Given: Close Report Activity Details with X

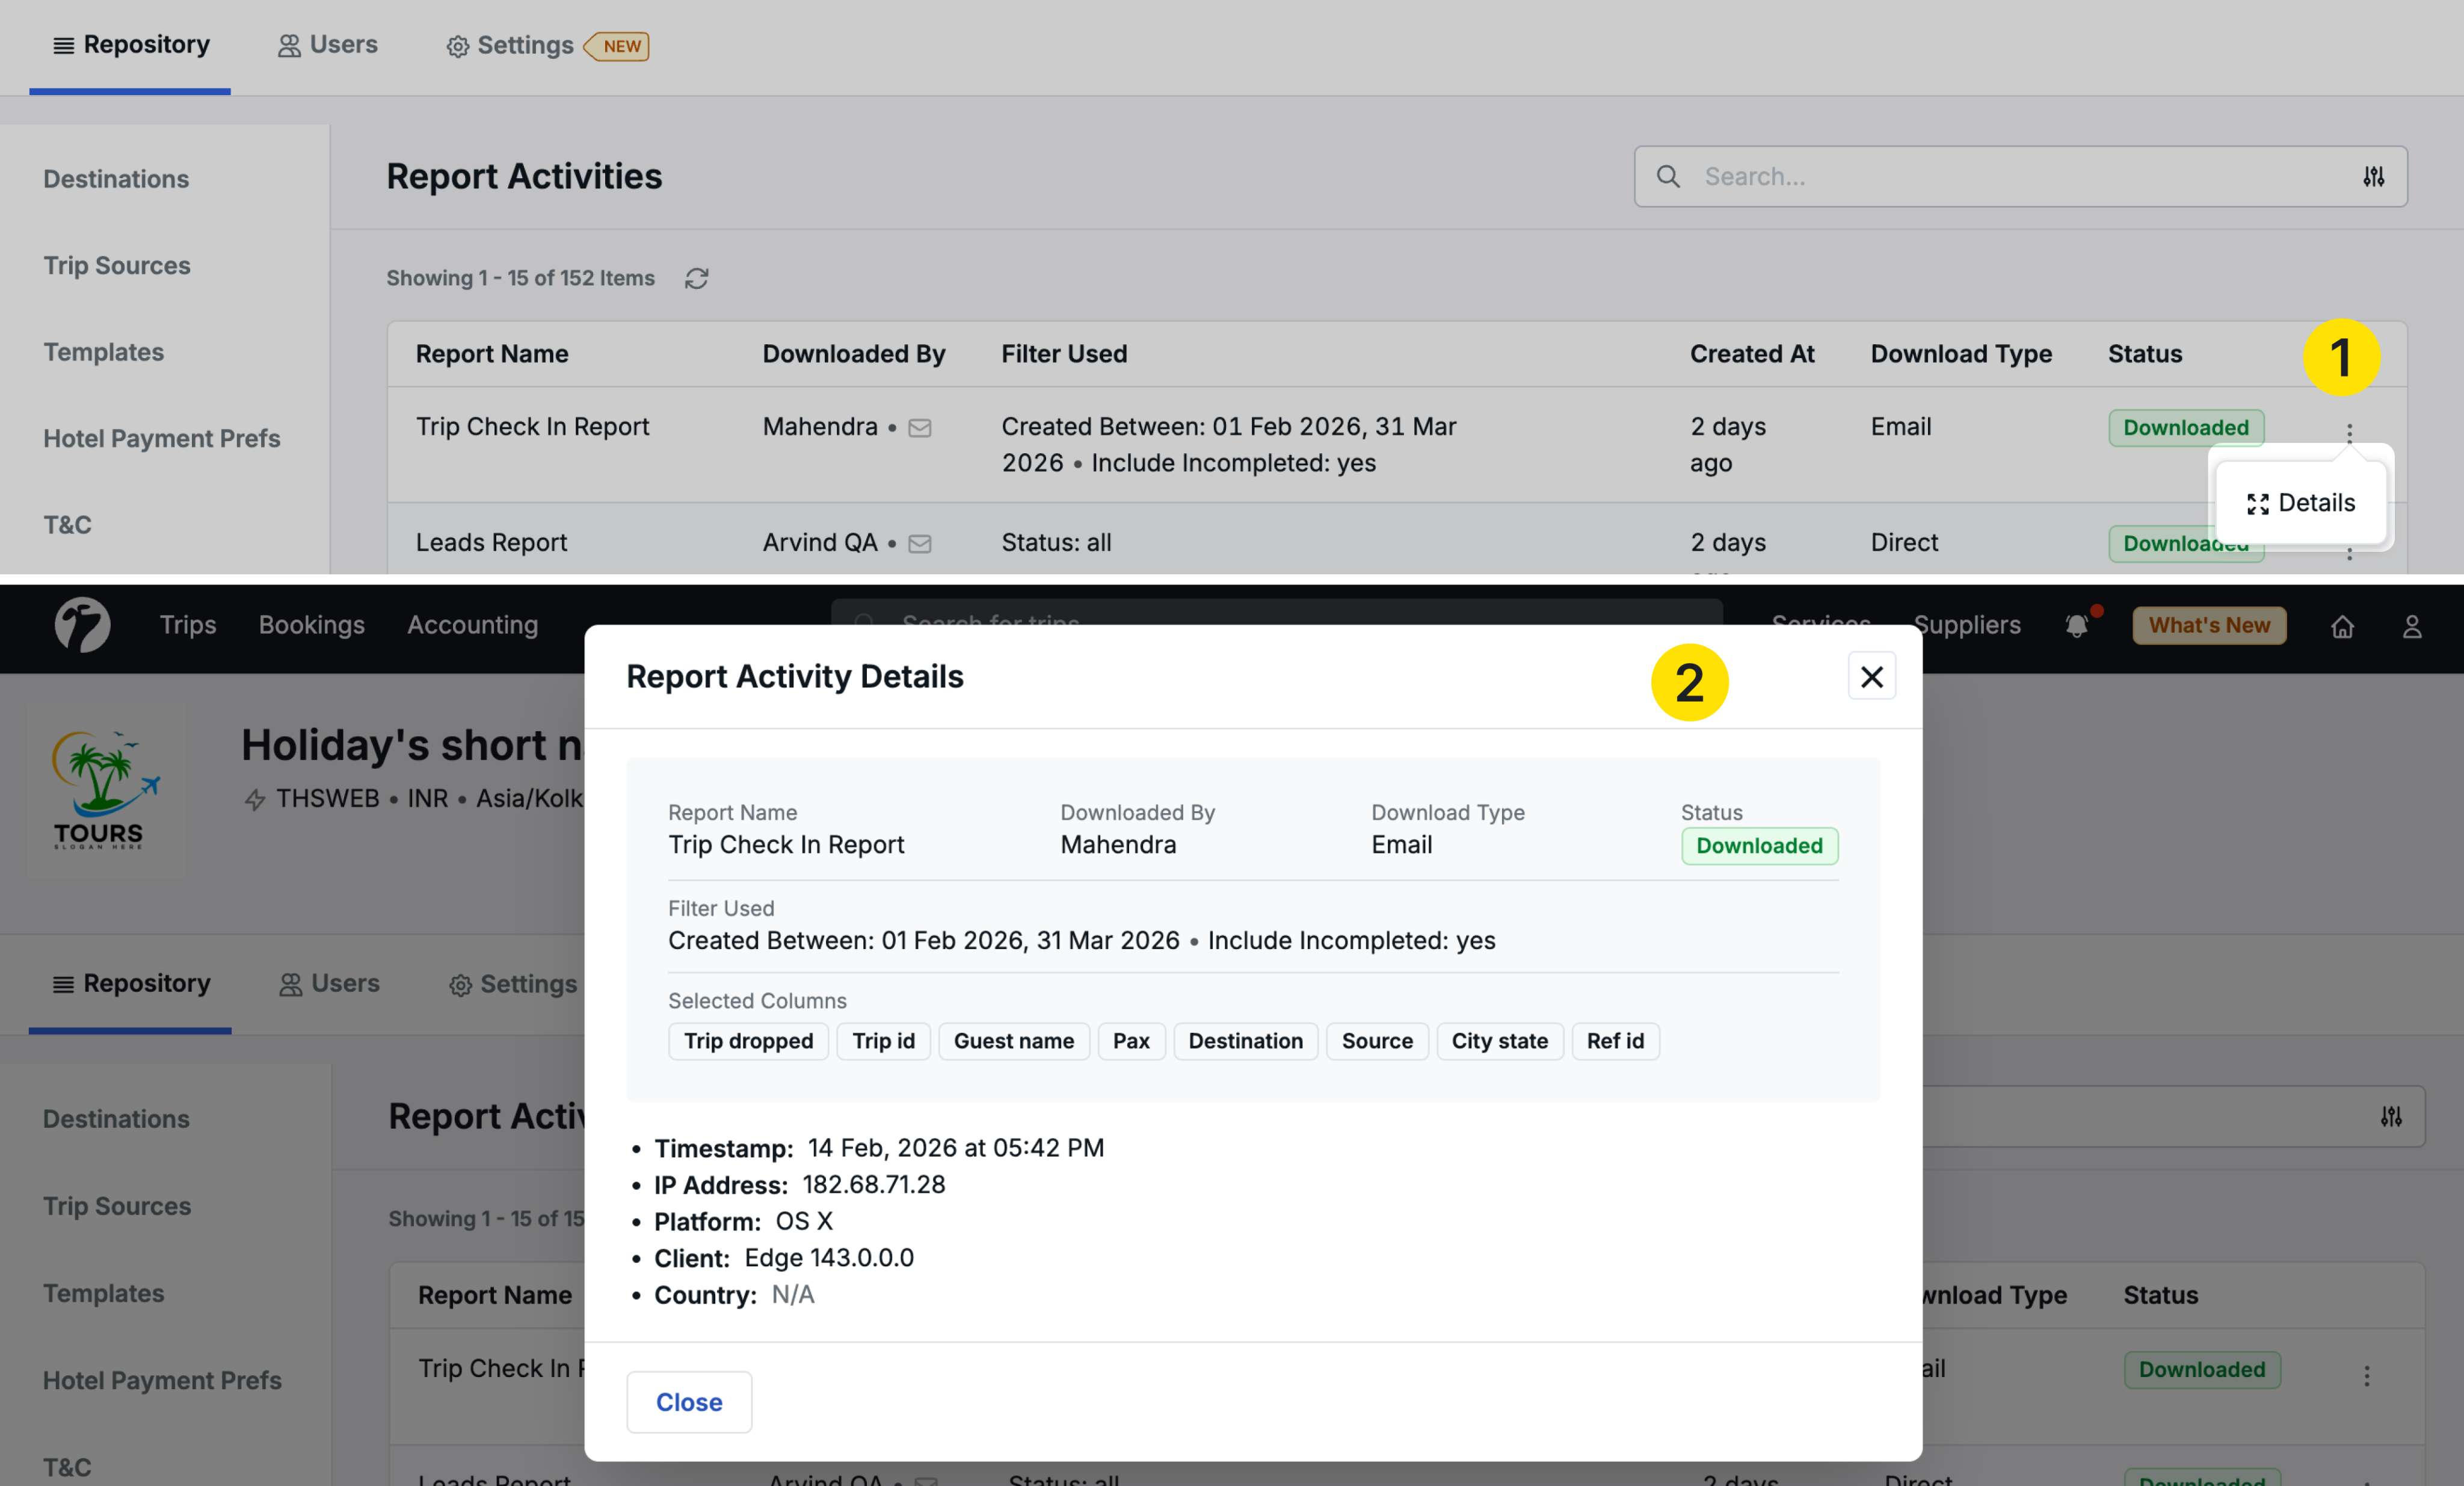Looking at the screenshot, I should [1871, 676].
